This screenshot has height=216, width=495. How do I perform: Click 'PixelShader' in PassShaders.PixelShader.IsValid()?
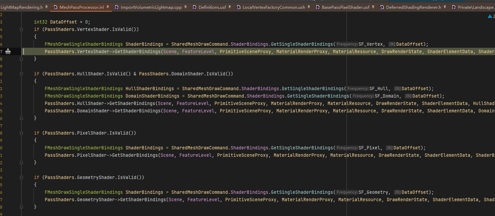click(92, 133)
